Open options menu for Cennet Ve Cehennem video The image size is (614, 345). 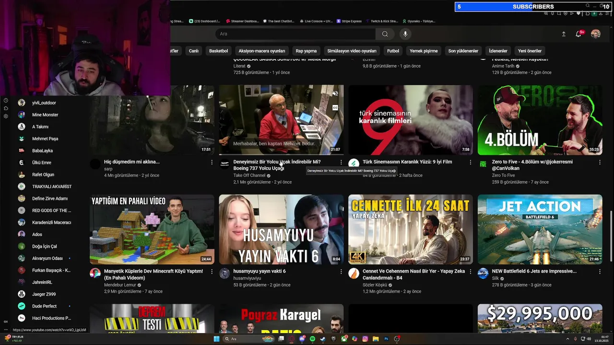pyautogui.click(x=470, y=272)
